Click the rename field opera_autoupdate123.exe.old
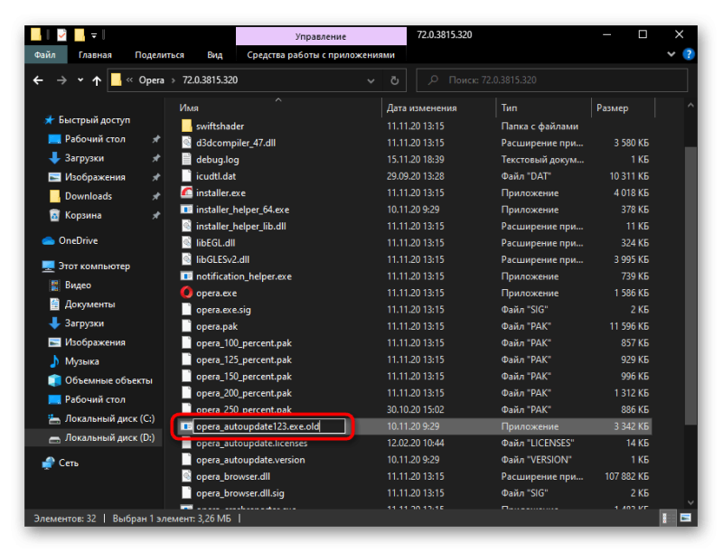Image resolution: width=723 pixels, height=552 pixels. [268, 426]
